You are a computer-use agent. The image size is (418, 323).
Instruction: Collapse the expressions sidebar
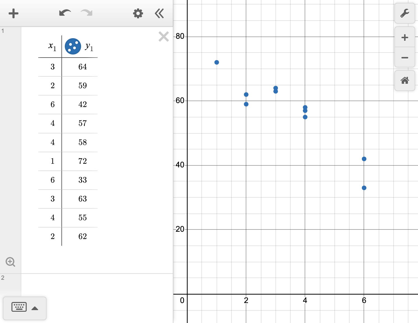click(159, 13)
